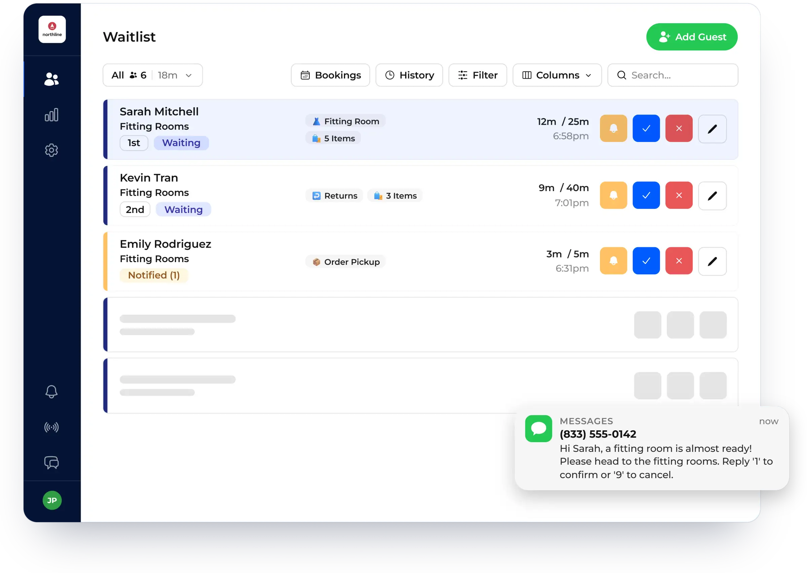Screen dimensions: 807x573
Task: Click Kevin Tran's 2nd position badge
Action: 135,210
